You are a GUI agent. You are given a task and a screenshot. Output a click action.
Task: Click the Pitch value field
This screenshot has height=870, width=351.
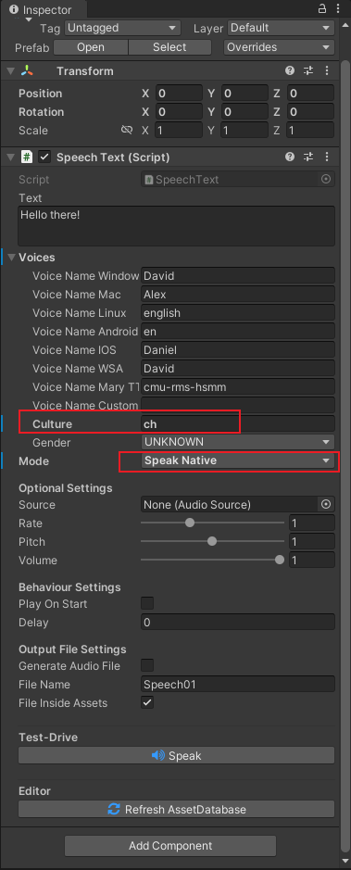[312, 541]
